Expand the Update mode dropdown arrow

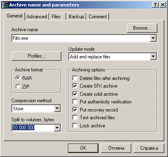[153, 57]
